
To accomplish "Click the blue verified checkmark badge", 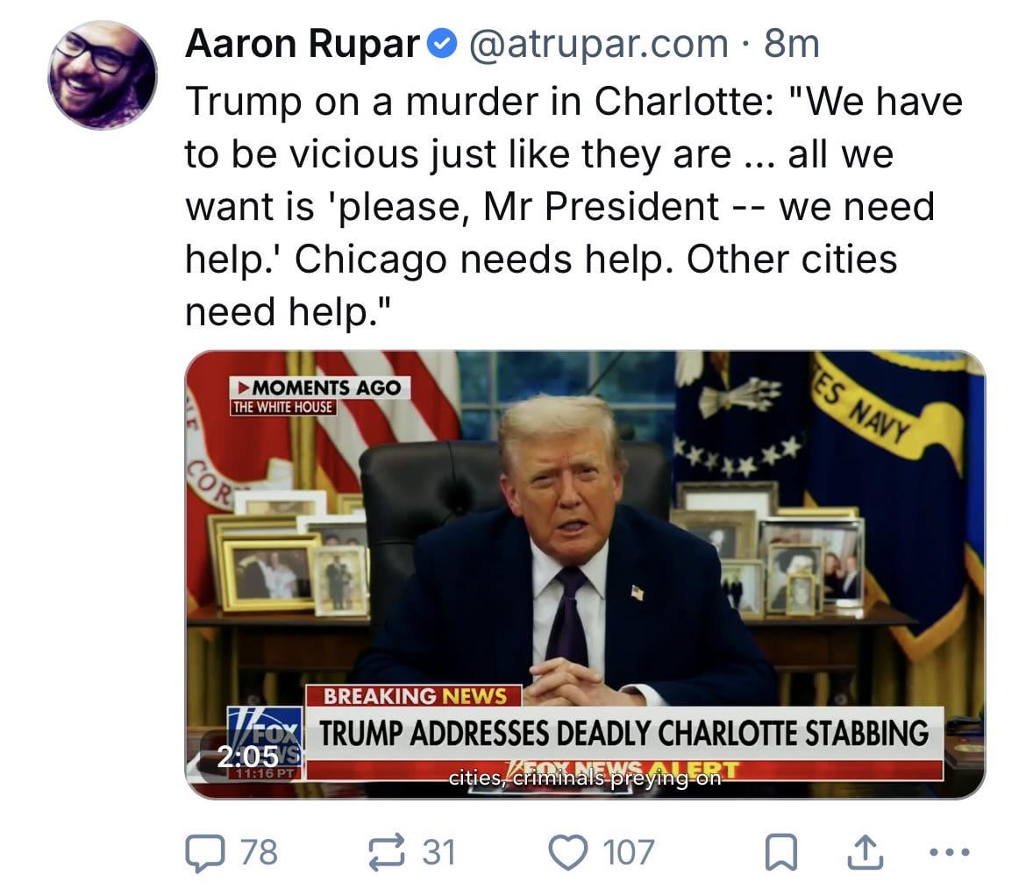I will point(442,44).
